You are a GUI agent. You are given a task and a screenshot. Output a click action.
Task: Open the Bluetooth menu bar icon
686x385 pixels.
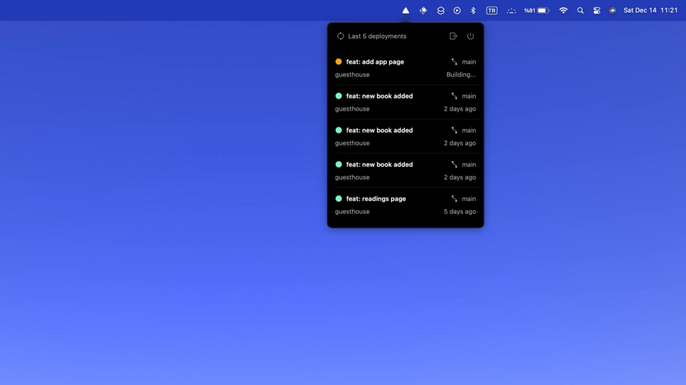(x=473, y=10)
